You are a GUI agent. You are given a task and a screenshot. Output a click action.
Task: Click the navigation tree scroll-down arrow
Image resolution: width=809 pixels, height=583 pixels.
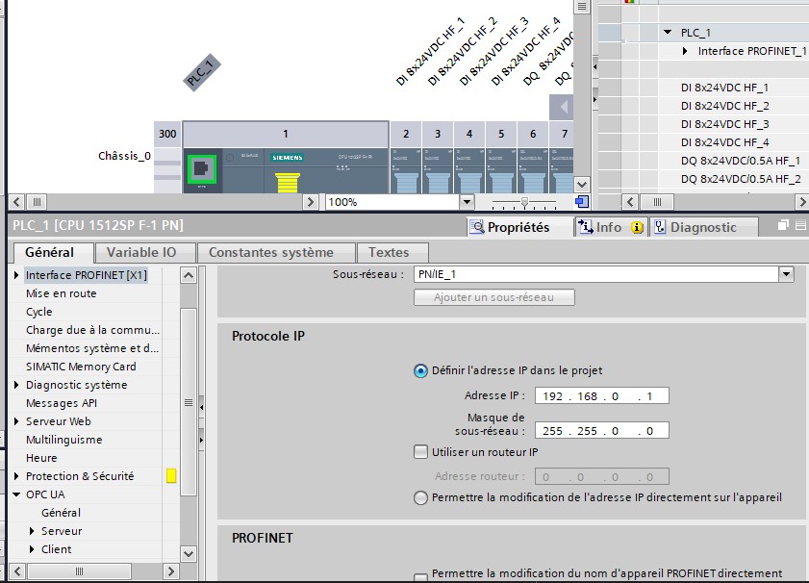coord(189,554)
